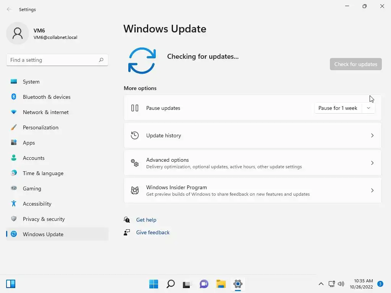
Task: Click the Settings gear taskbar icon
Action: (238, 284)
